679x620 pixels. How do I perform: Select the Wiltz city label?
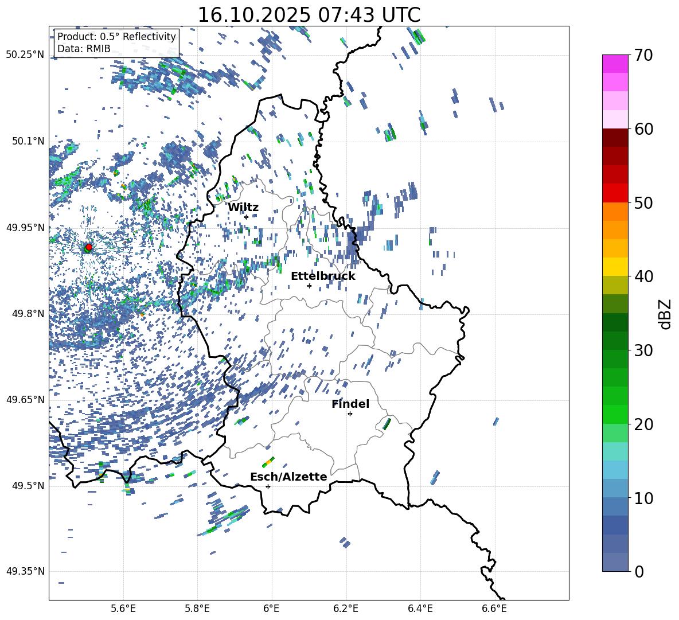pyautogui.click(x=243, y=208)
